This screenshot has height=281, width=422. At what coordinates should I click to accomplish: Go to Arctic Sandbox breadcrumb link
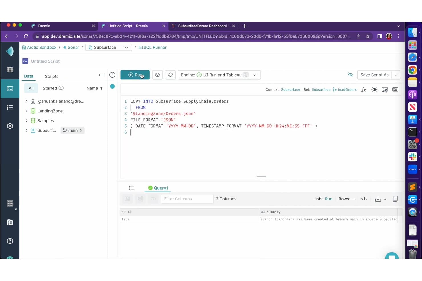pos(39,48)
